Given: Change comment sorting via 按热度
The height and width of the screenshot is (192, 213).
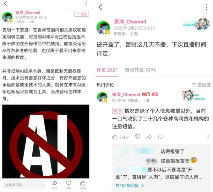Looking at the screenshot, I should point(201,85).
